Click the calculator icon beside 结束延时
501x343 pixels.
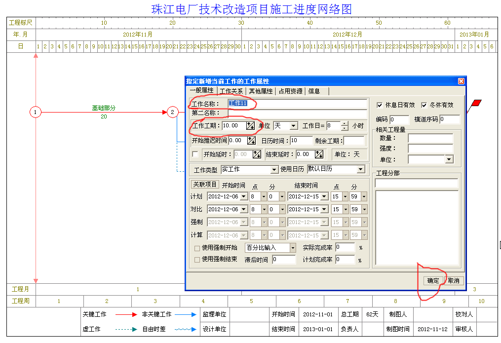[319, 154]
